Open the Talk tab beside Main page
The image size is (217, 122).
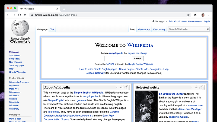pyautogui.click(x=52, y=30)
